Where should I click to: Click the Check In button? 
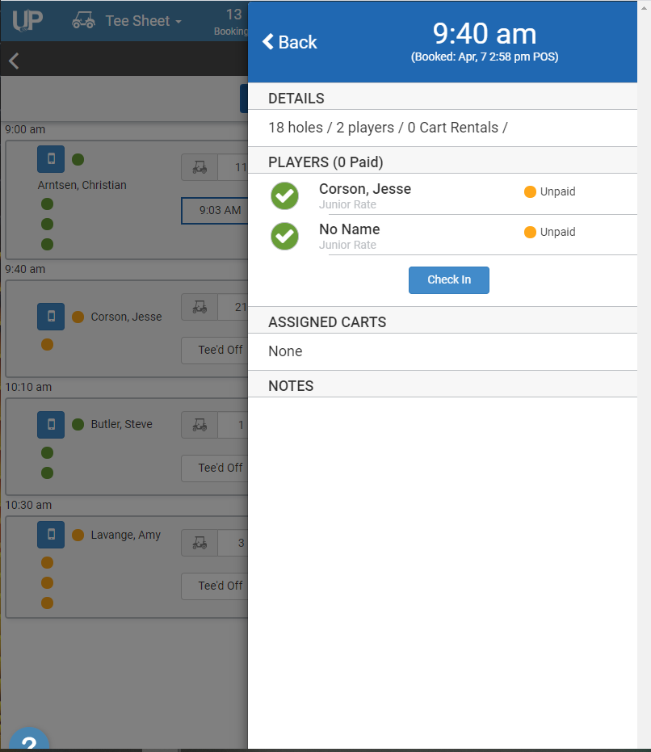pos(448,280)
